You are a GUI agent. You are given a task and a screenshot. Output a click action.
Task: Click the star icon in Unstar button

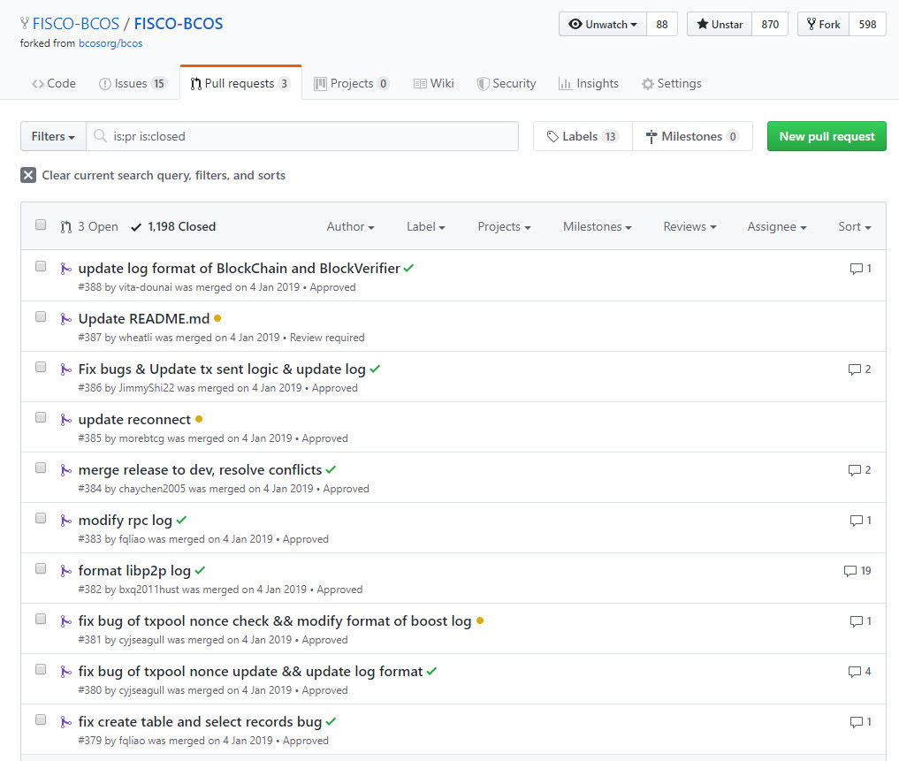click(x=702, y=24)
